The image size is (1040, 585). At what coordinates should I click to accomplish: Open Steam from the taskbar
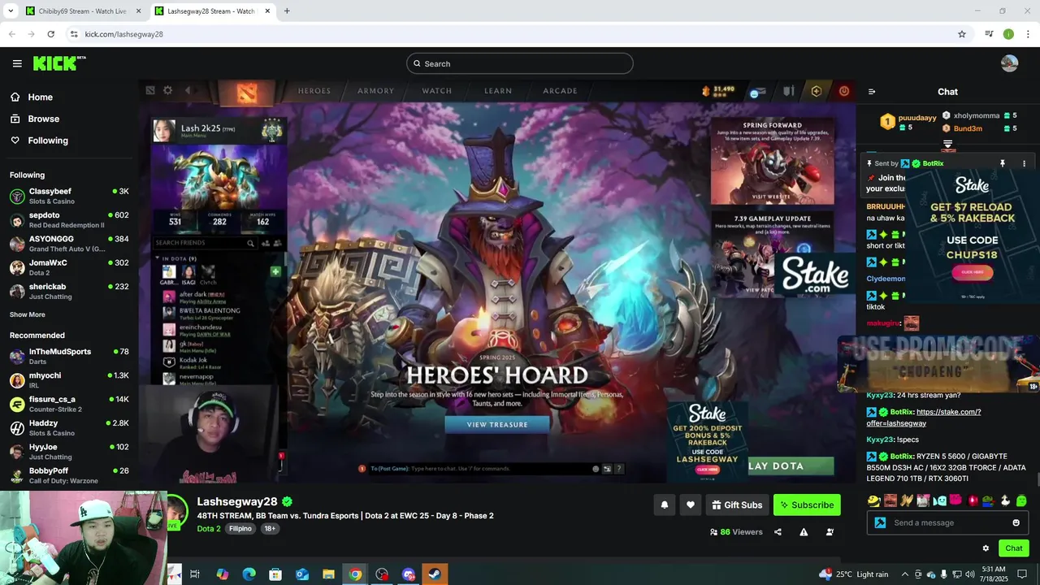[435, 574]
